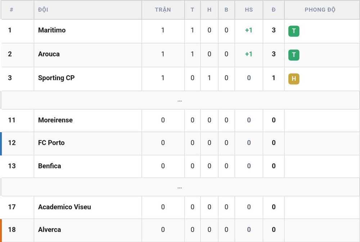The image size is (360, 242).
Task: Open the Moreirense team link
Action: tap(55, 120)
